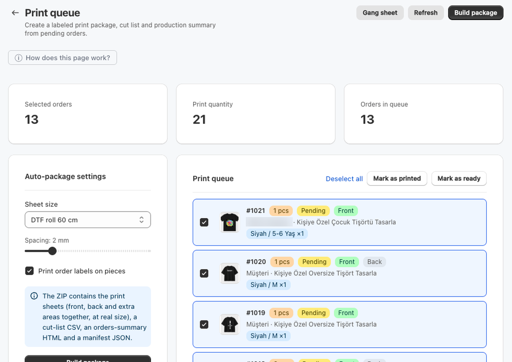Refresh the print queue

pos(426,13)
